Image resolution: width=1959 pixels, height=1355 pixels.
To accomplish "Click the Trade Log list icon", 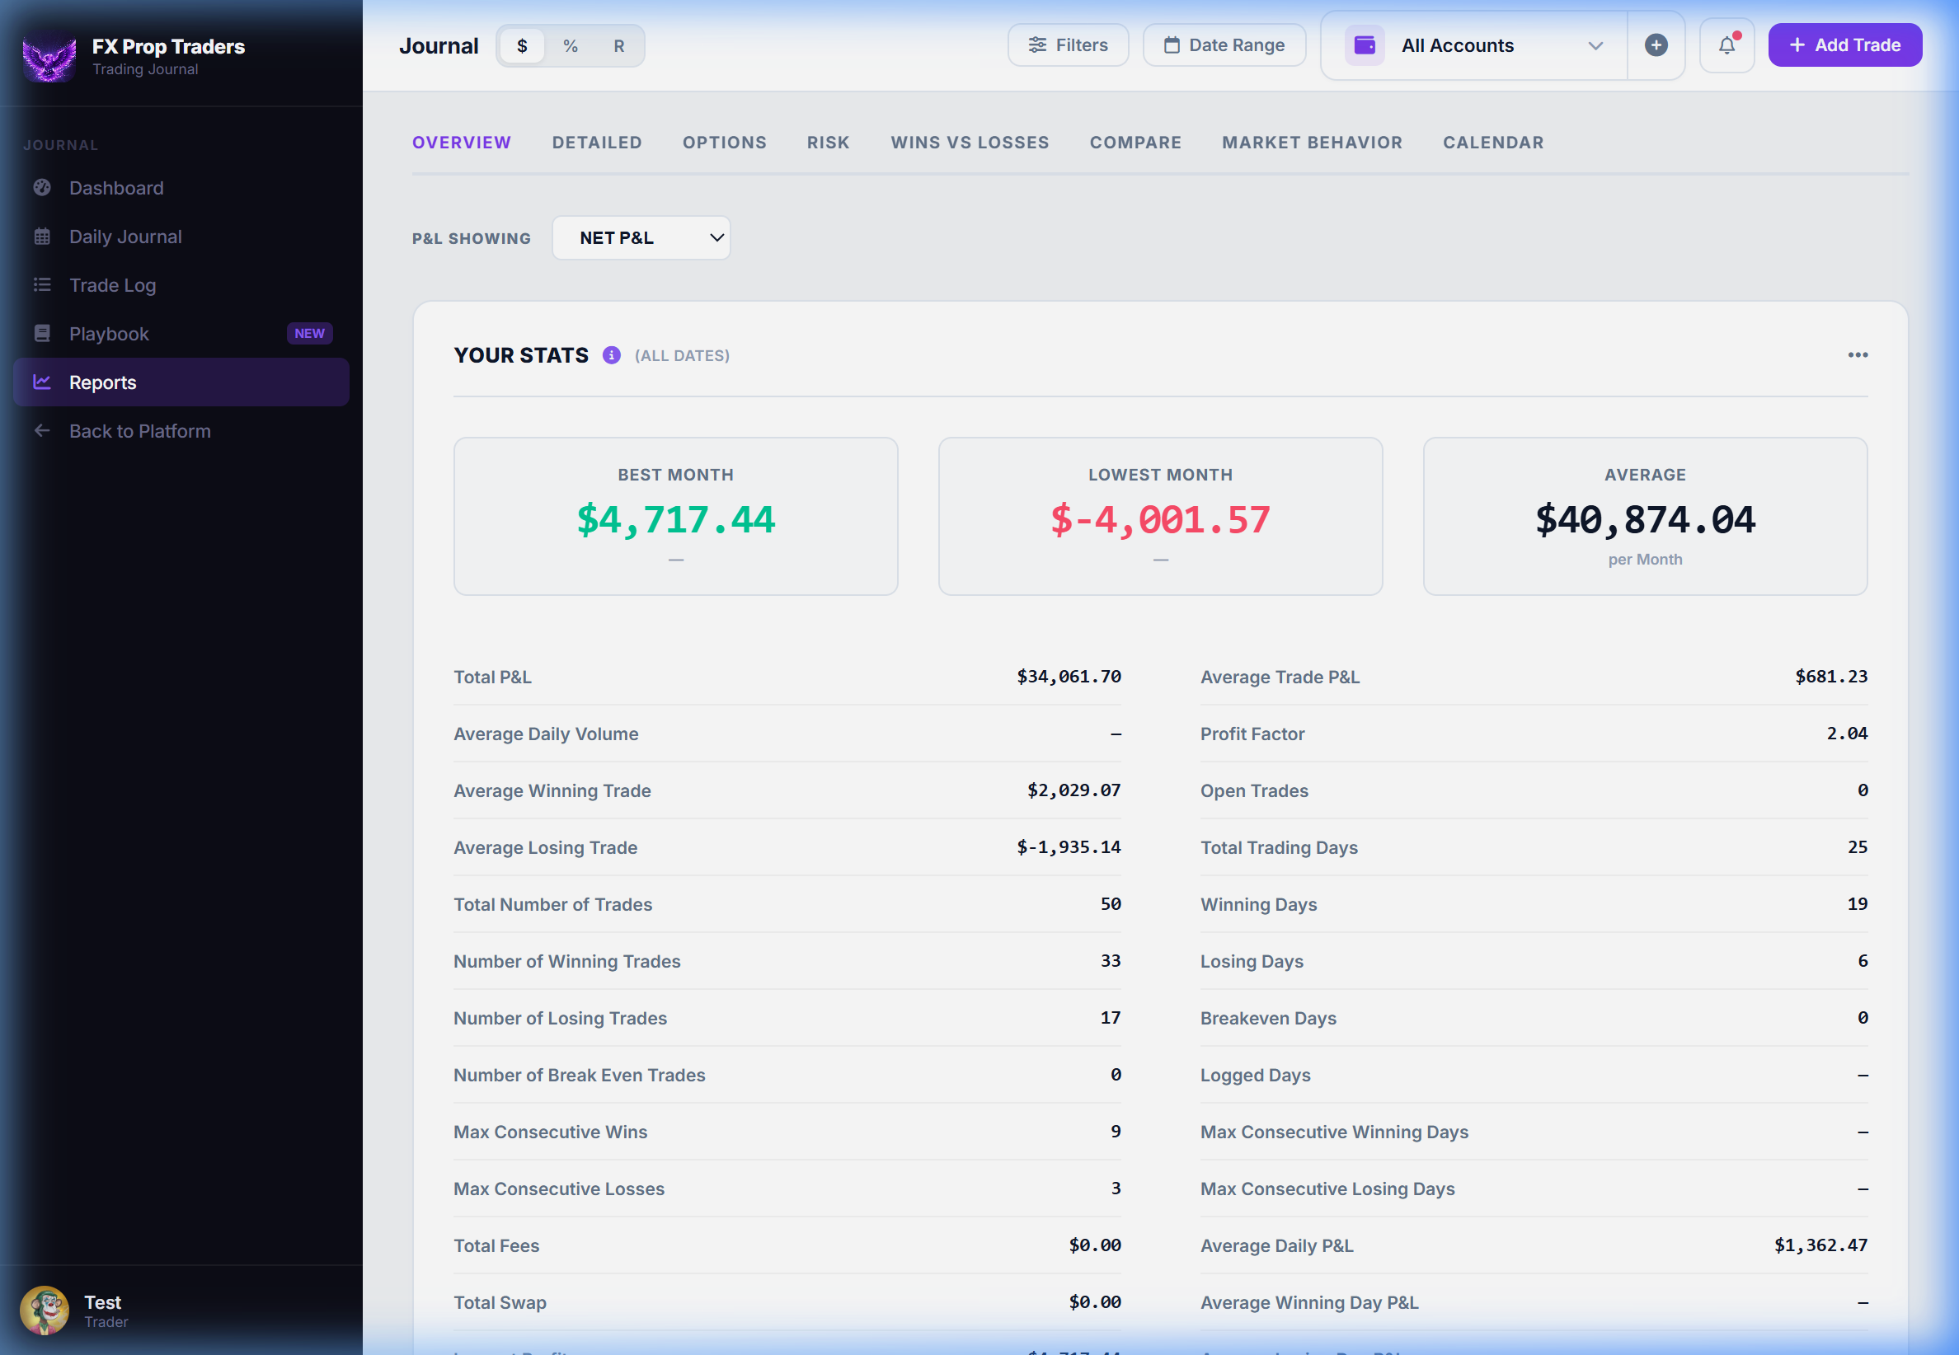I will click(42, 285).
